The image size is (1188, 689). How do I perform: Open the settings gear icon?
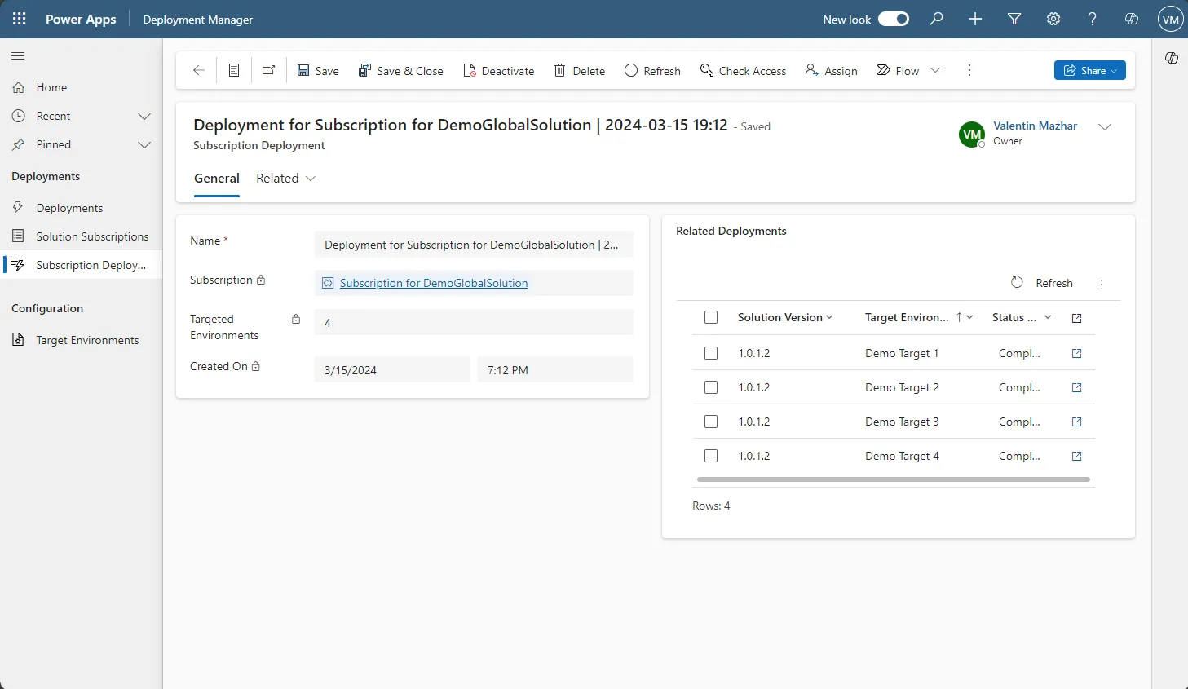tap(1053, 19)
